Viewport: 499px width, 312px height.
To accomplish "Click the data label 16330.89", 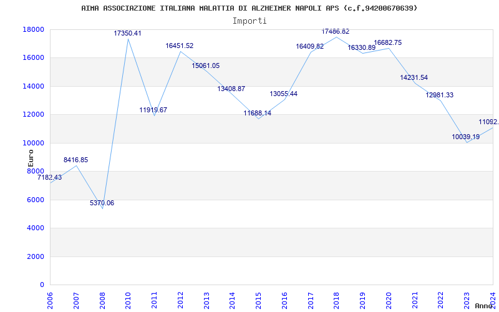I will point(362,48).
